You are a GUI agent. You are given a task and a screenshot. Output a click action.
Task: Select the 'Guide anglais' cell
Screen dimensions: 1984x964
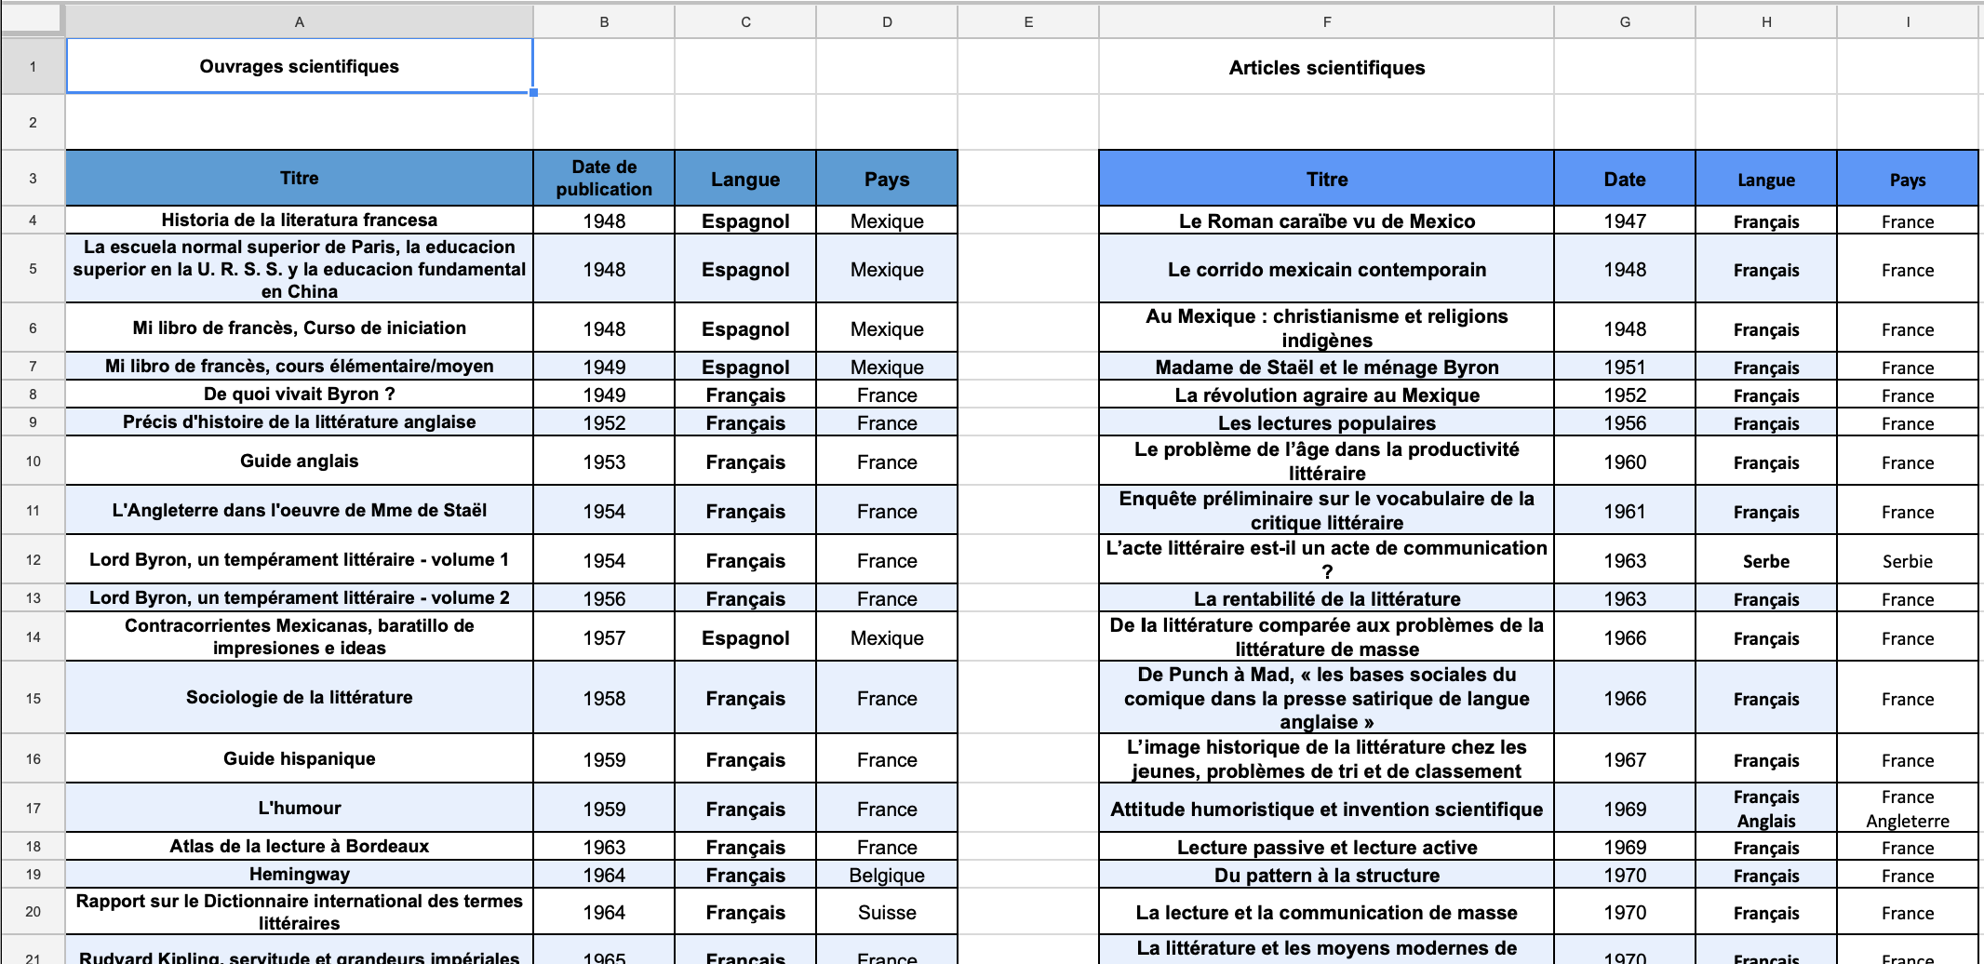point(299,461)
